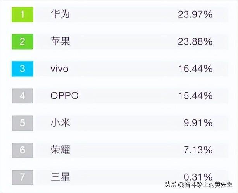238x193 pixels.
Task: Click the 9.91% share value
Action: (198, 123)
